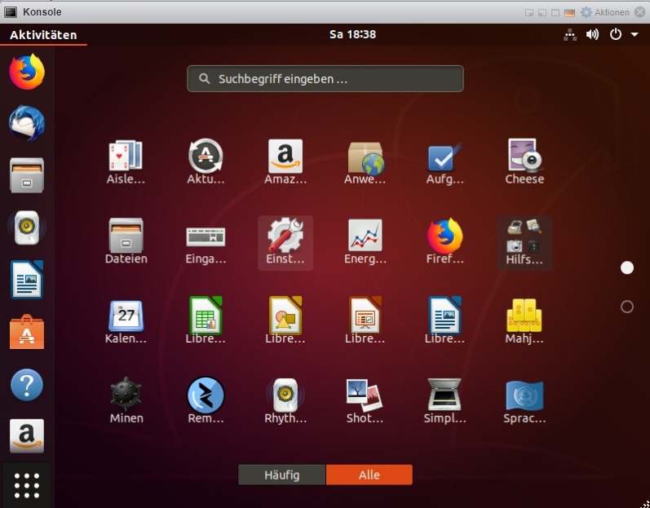The width and height of the screenshot is (650, 508).
Task: Open the Help icon in the dock
Action: pos(27,385)
